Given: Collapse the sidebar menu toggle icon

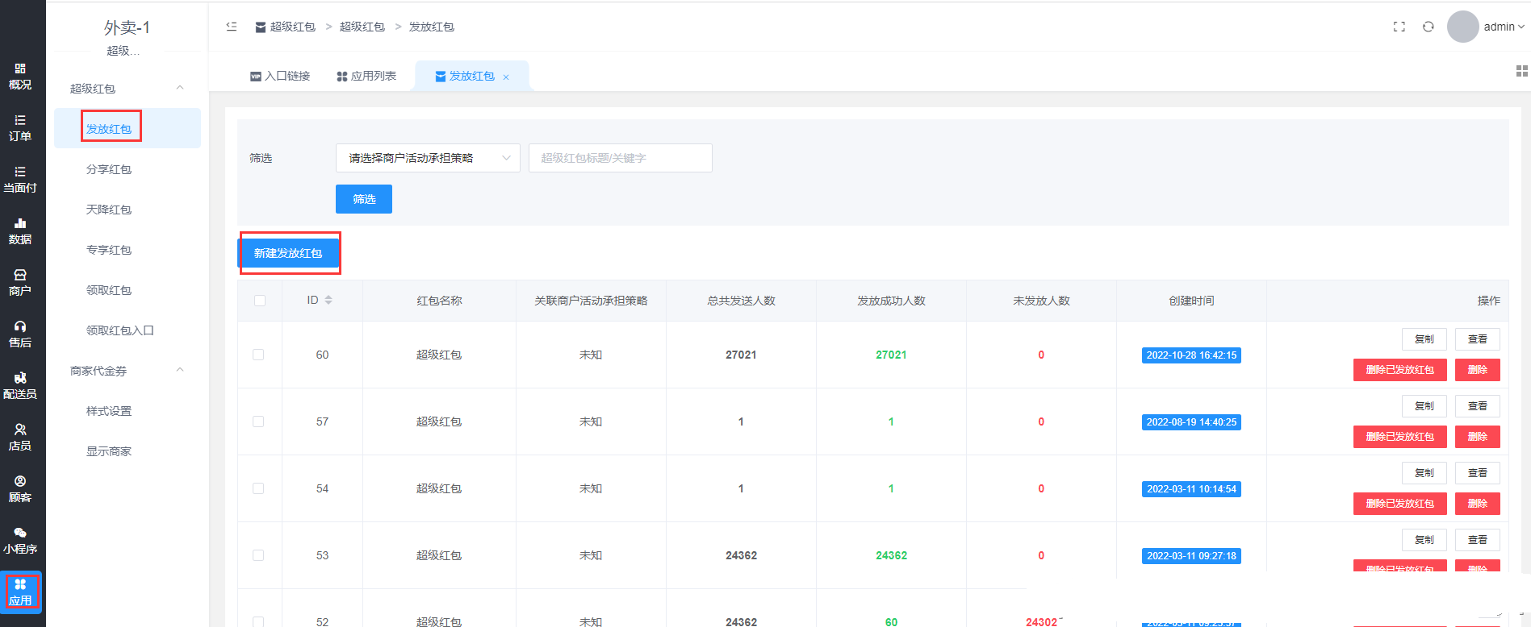Looking at the screenshot, I should (232, 27).
